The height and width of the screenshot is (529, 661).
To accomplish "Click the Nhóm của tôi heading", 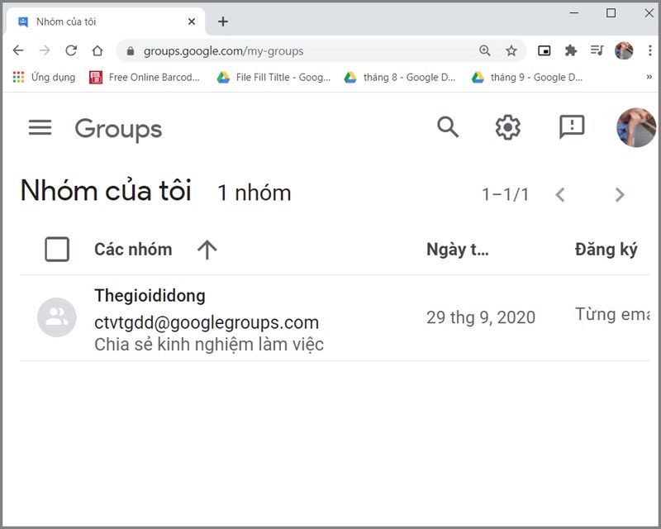I will (106, 190).
